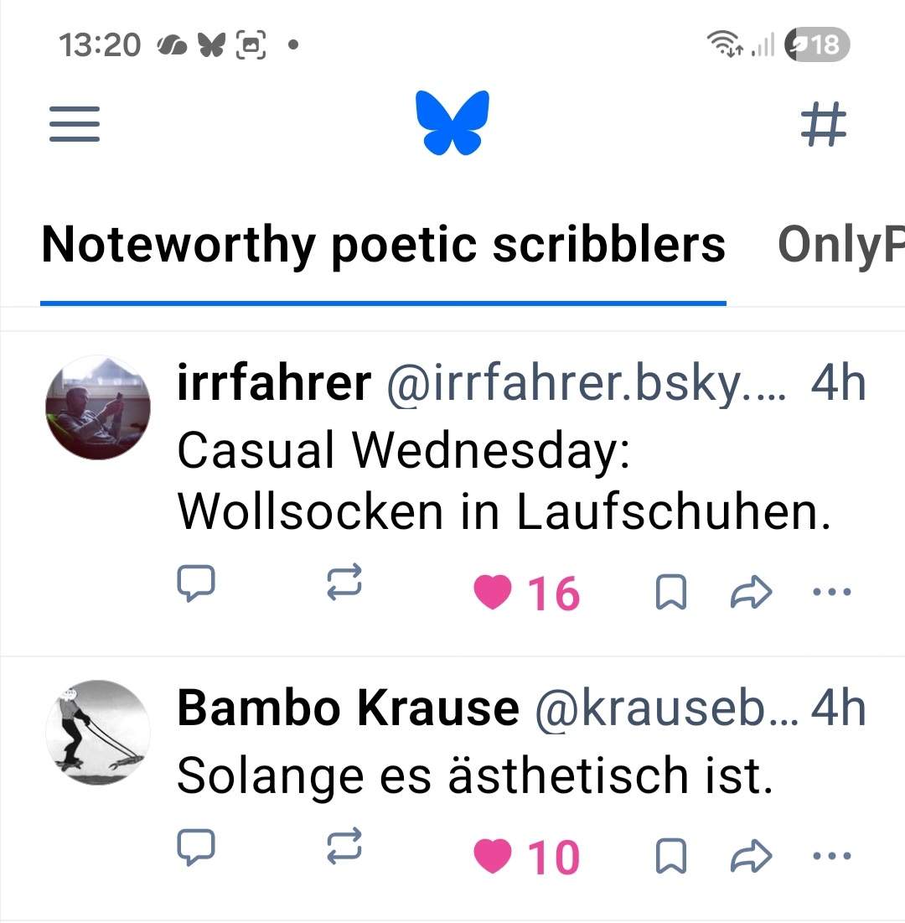905x923 pixels.
Task: Bookmark irrfahrer's Casual Wednesday post
Action: click(670, 594)
